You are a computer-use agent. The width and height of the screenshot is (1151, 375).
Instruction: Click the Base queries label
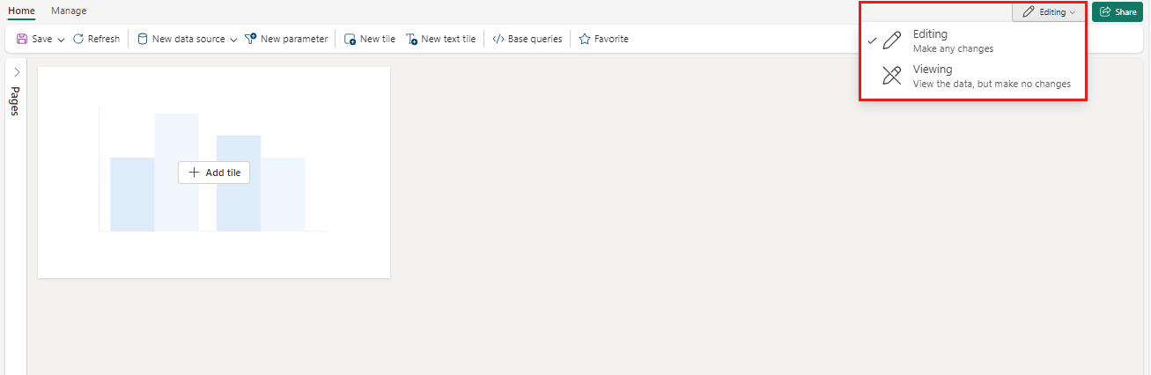pos(535,39)
